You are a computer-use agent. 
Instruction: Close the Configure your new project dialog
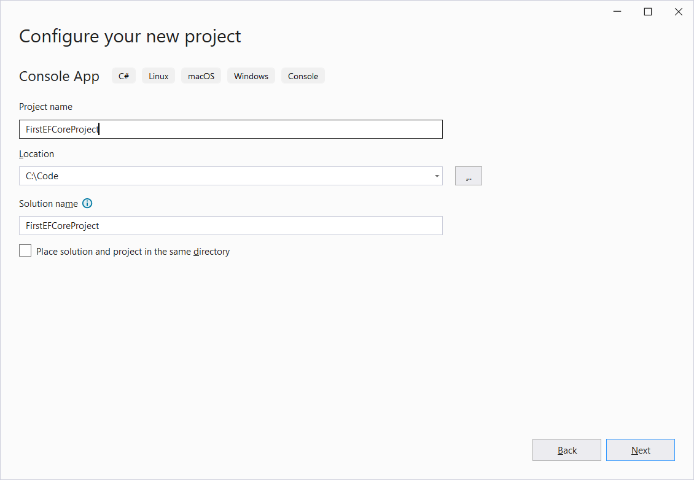(x=678, y=12)
